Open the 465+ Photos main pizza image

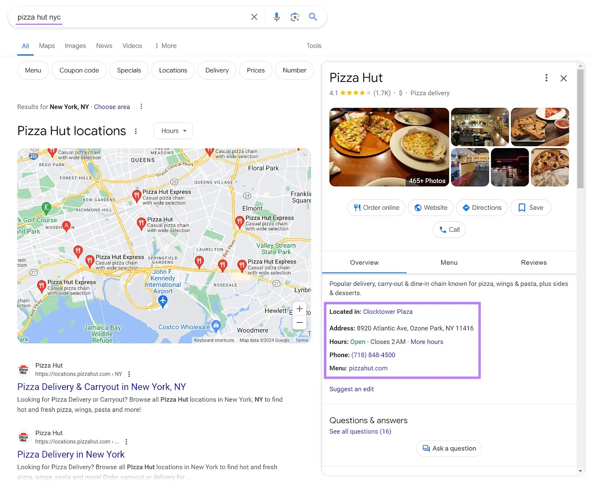(x=389, y=147)
